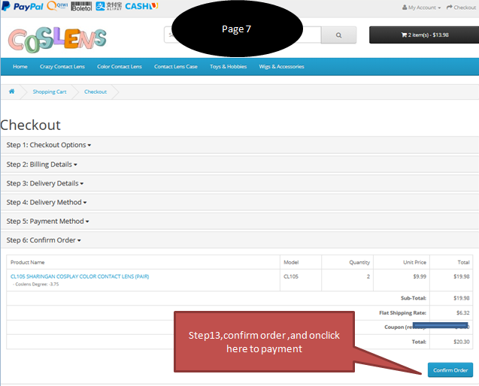Open Crazy Contact Lens menu

pos(62,67)
